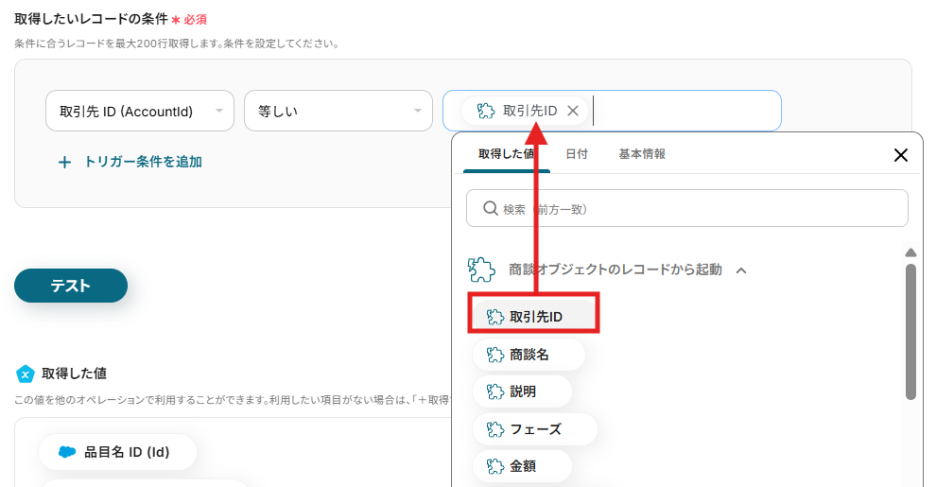Click the magnifier icon in the search box
Image resolution: width=936 pixels, height=487 pixels.
[x=491, y=208]
